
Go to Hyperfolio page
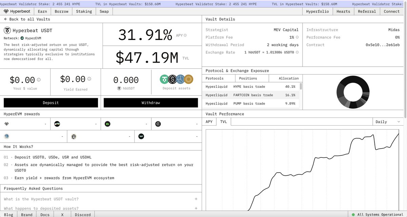[x=317, y=11]
